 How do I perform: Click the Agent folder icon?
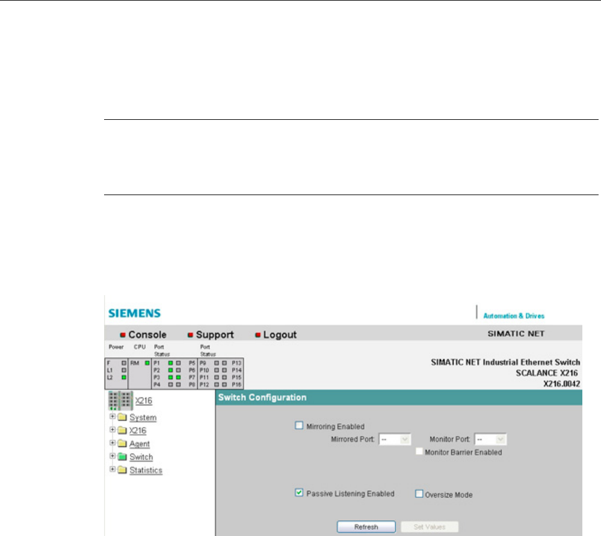pyautogui.click(x=122, y=443)
